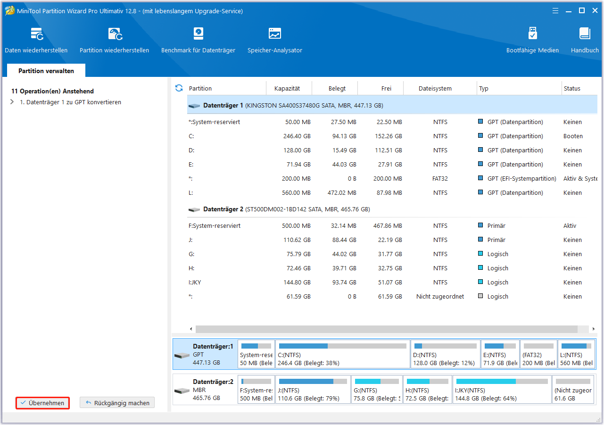Click the refresh icon beside Partition header
The height and width of the screenshot is (425, 604).
179,88
